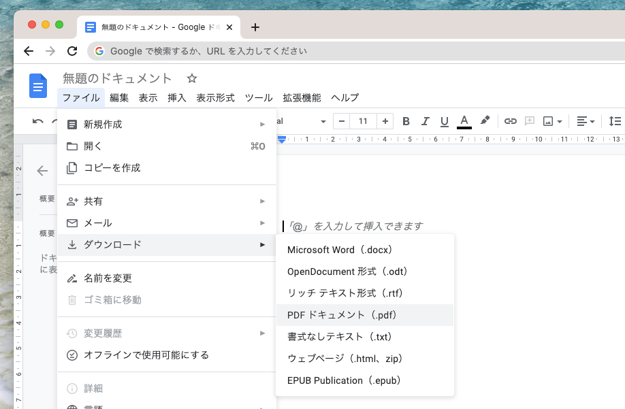The width and height of the screenshot is (625, 409).
Task: Open the 編集 menu
Action: coord(119,97)
